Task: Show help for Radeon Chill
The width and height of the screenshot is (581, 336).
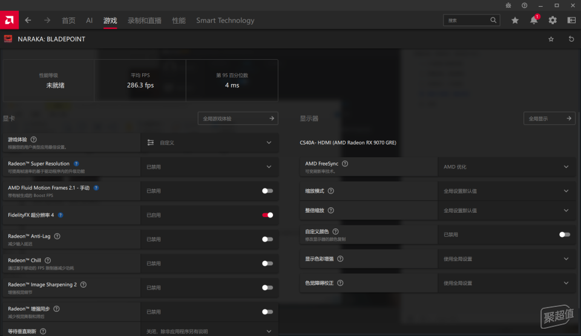Action: pos(48,260)
